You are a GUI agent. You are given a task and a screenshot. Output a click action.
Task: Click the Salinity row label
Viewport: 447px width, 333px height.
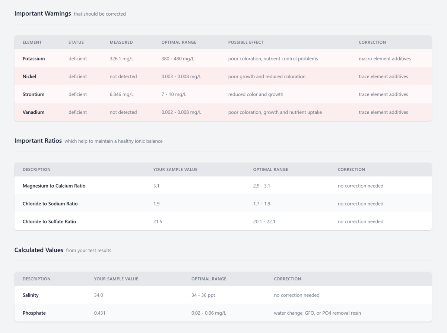coord(31,295)
